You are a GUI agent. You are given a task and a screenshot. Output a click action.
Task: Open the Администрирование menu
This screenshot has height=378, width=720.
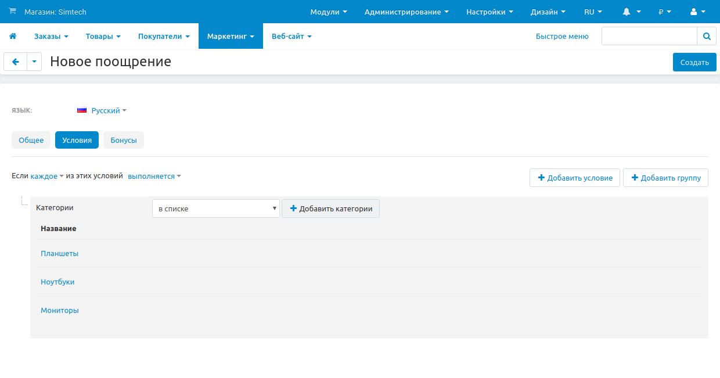[406, 12]
